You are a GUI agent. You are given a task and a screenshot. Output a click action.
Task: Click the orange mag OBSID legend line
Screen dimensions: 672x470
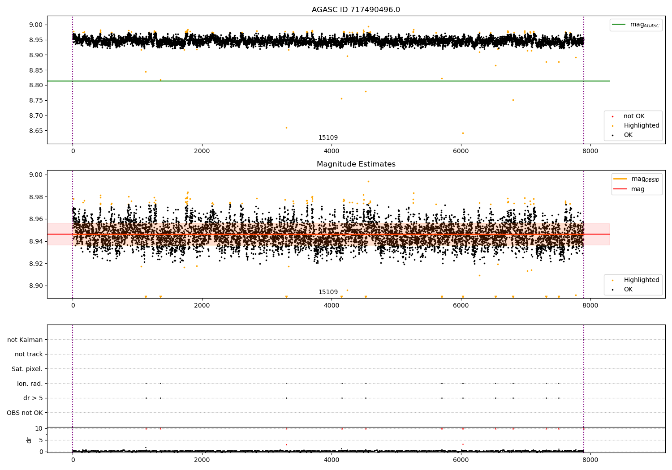click(x=620, y=179)
